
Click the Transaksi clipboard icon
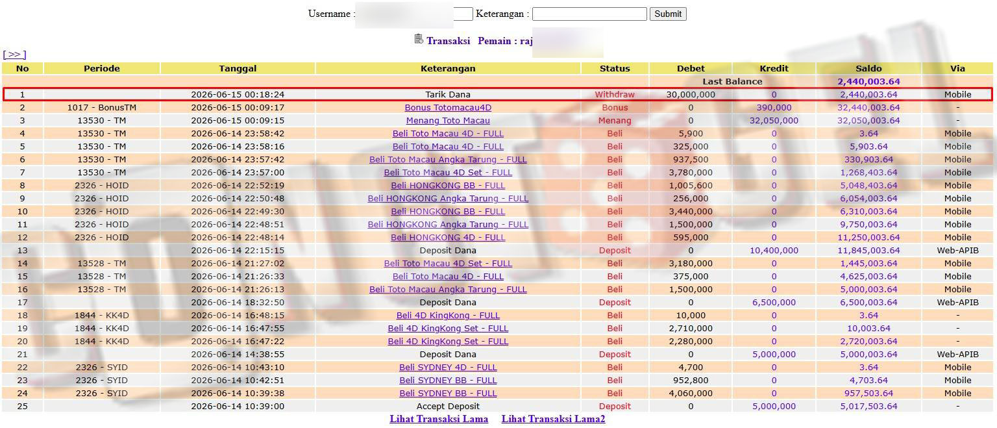(x=419, y=39)
